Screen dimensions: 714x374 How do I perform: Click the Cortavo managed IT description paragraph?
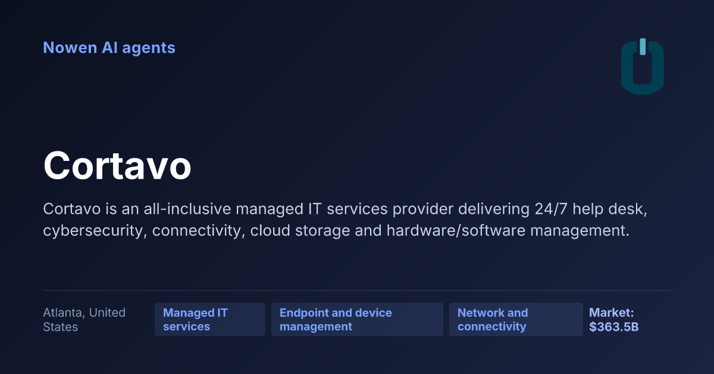click(x=345, y=220)
